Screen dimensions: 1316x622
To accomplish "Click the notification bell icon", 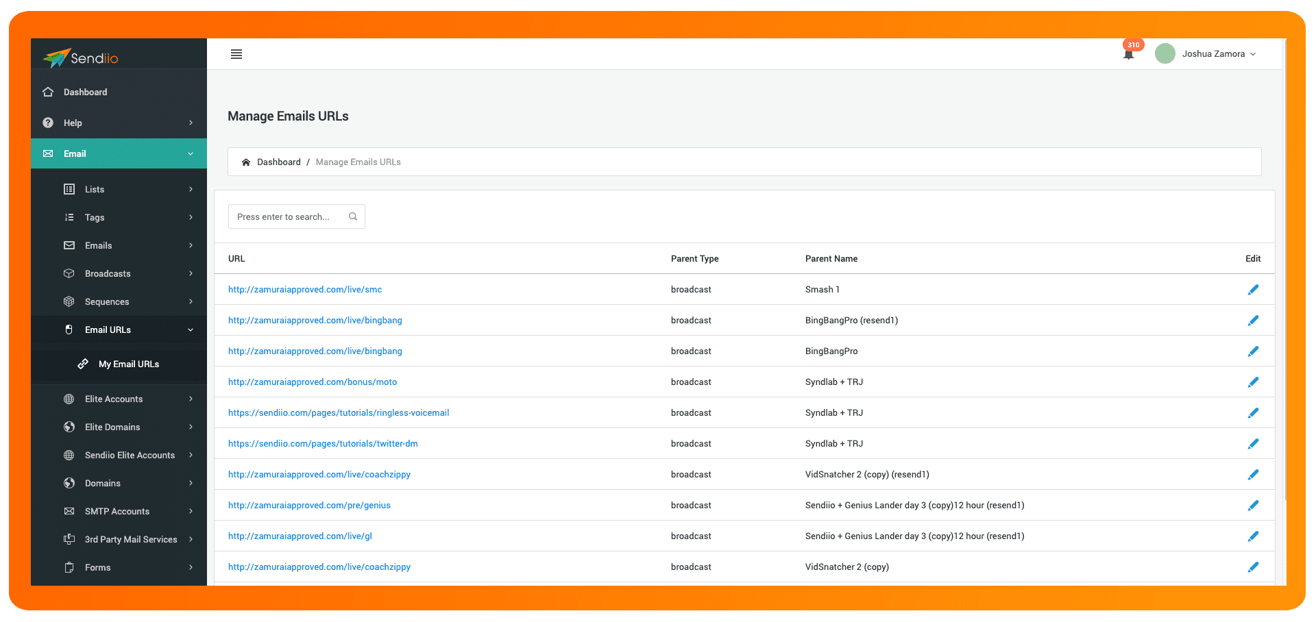I will click(1128, 54).
